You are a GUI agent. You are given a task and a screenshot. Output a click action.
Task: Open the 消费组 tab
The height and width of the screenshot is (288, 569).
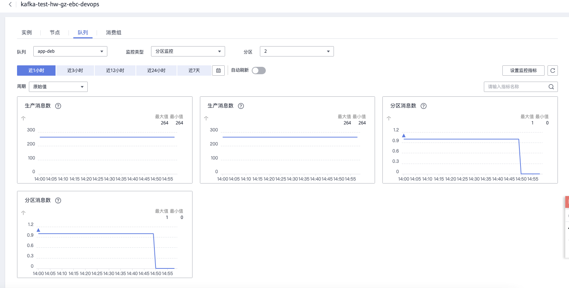(x=114, y=32)
